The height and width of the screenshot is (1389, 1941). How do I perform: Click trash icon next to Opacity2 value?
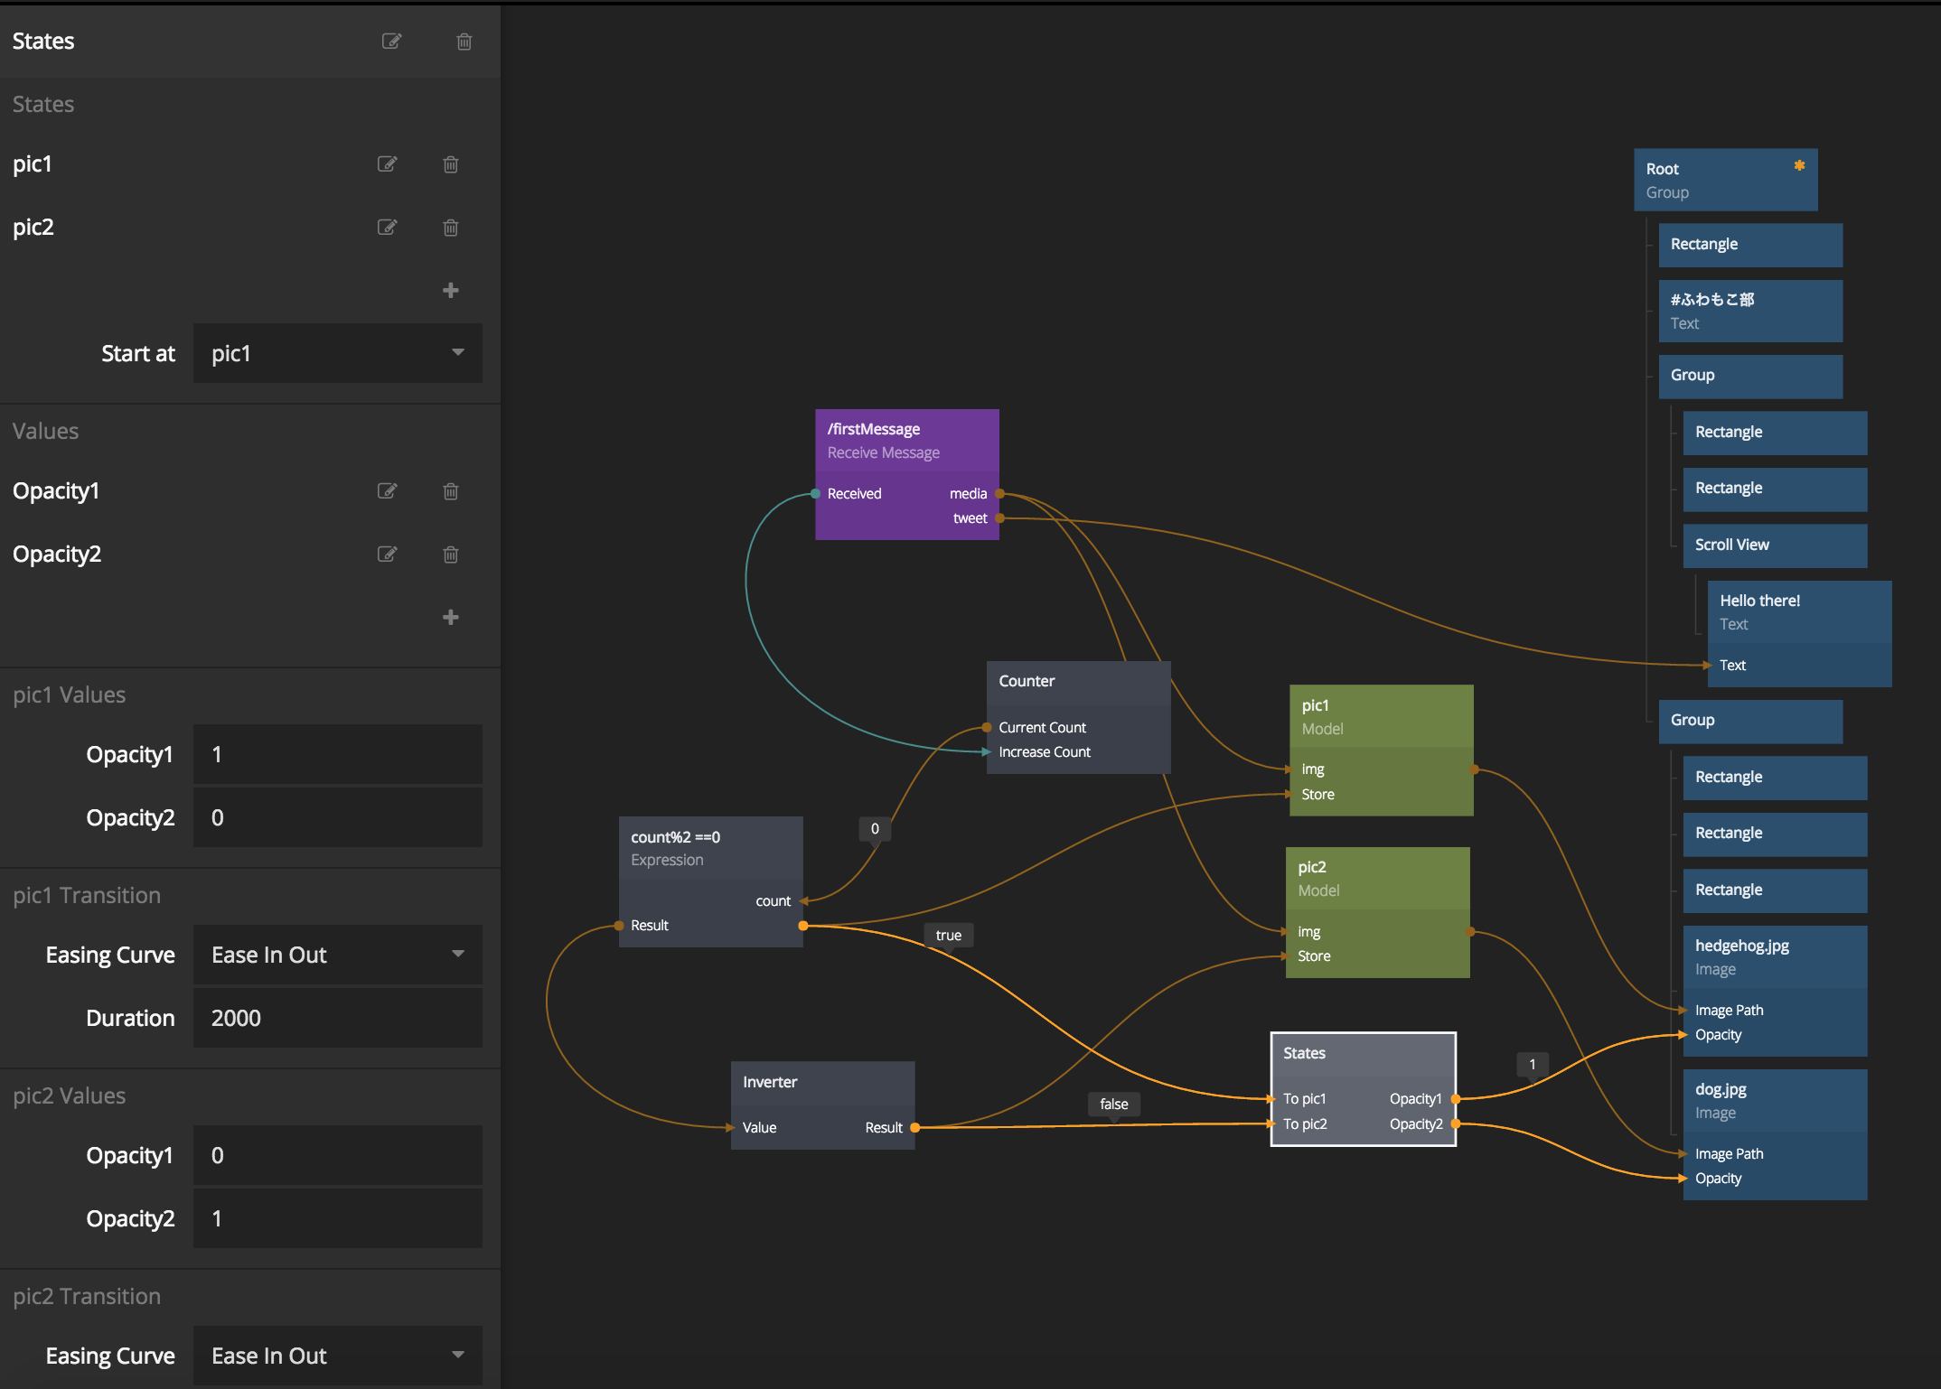451,555
